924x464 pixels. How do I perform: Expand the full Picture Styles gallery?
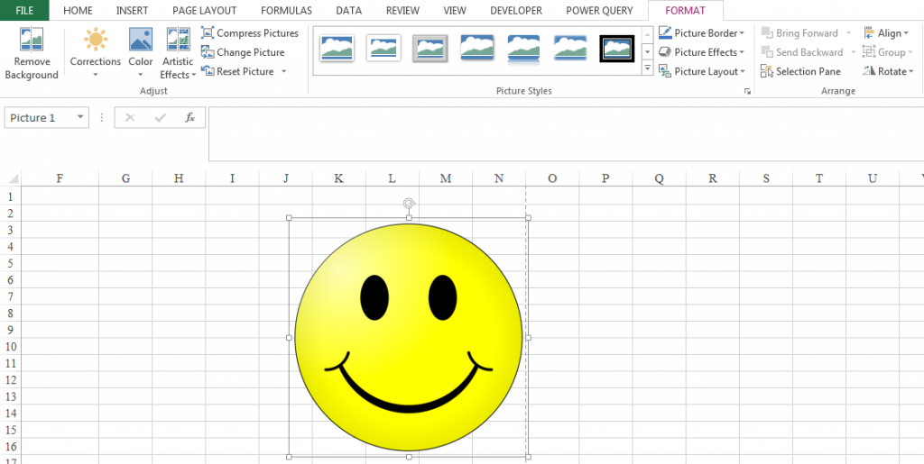click(648, 68)
